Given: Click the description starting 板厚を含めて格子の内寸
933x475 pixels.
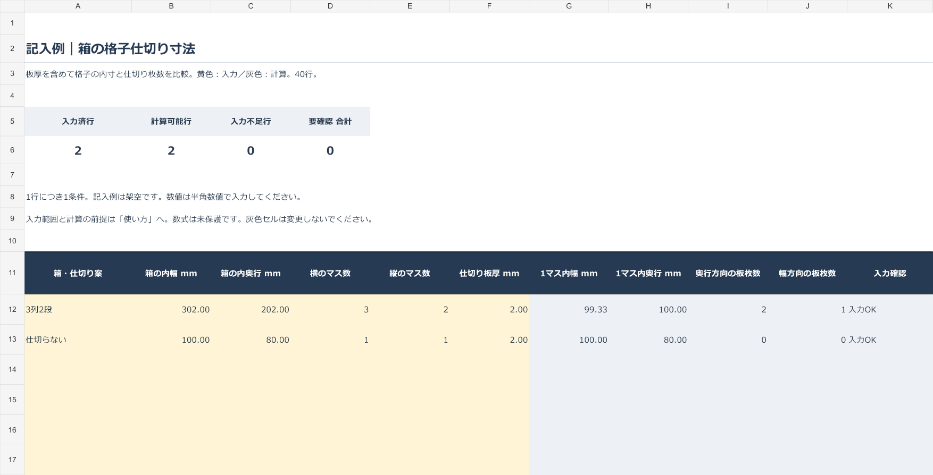Looking at the screenshot, I should 173,74.
